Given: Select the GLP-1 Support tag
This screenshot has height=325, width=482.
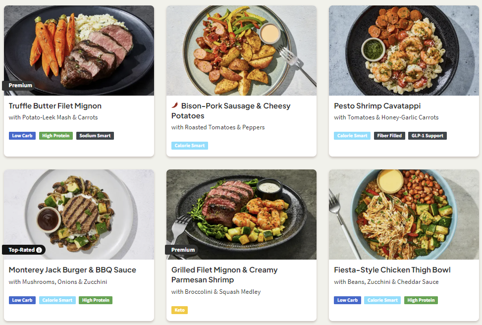Looking at the screenshot, I should 427,136.
